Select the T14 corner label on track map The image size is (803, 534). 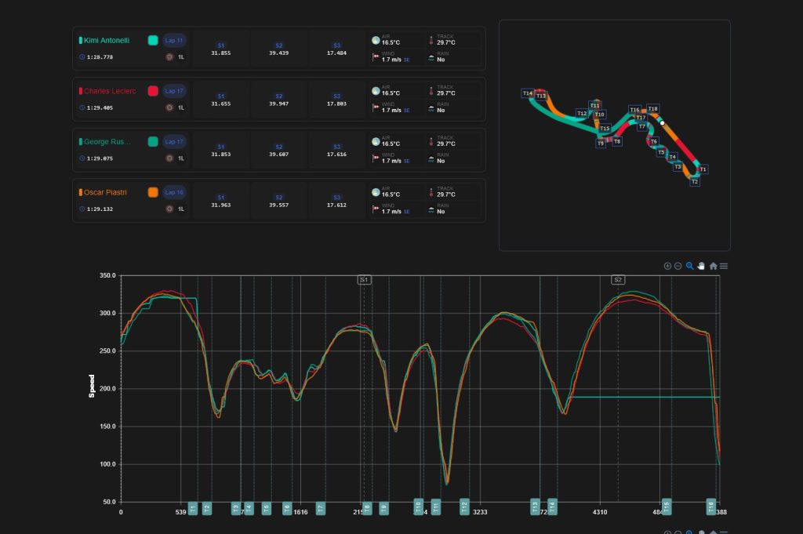528,93
